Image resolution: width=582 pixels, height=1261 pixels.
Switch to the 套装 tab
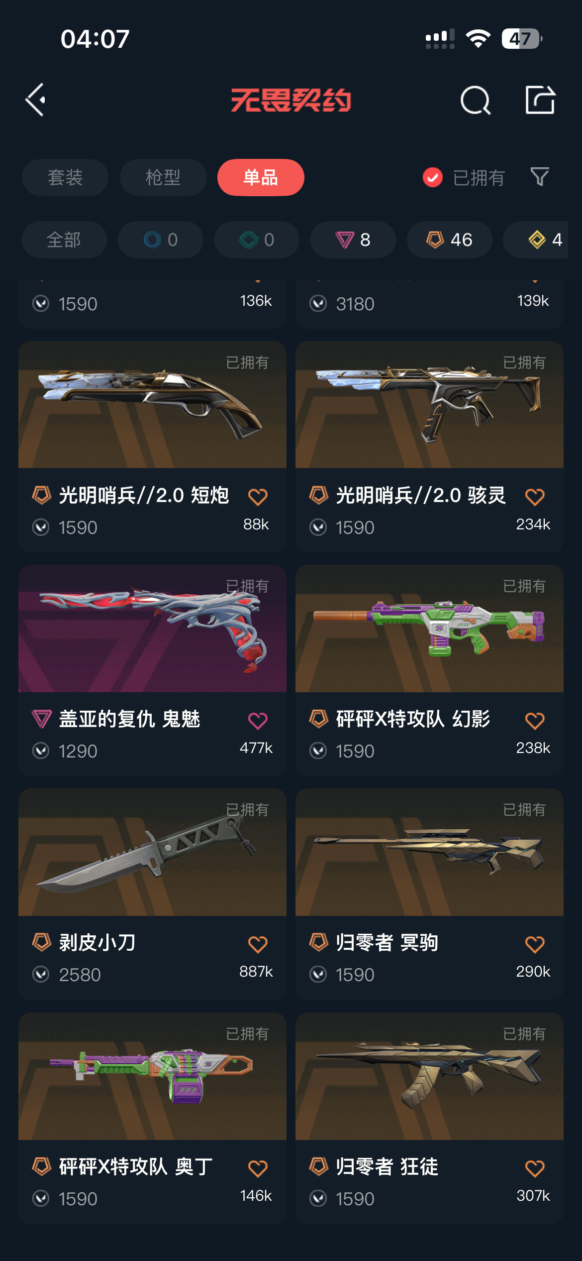point(65,177)
